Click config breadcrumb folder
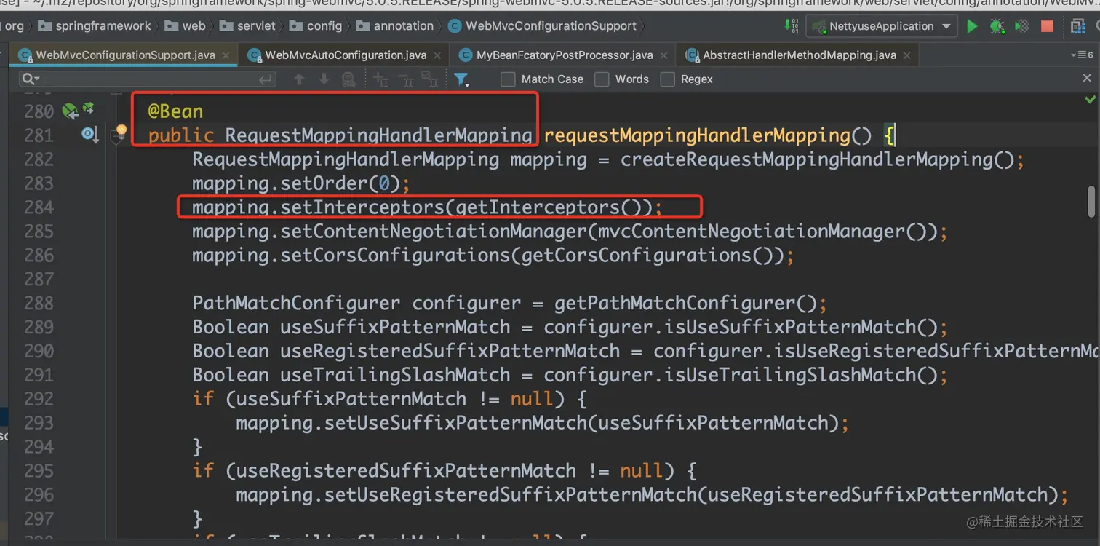Image resolution: width=1100 pixels, height=546 pixels. pyautogui.click(x=316, y=26)
